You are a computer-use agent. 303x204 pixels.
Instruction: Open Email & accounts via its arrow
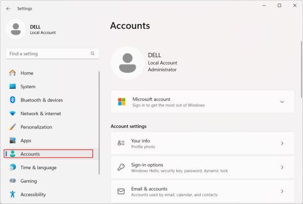(282, 191)
